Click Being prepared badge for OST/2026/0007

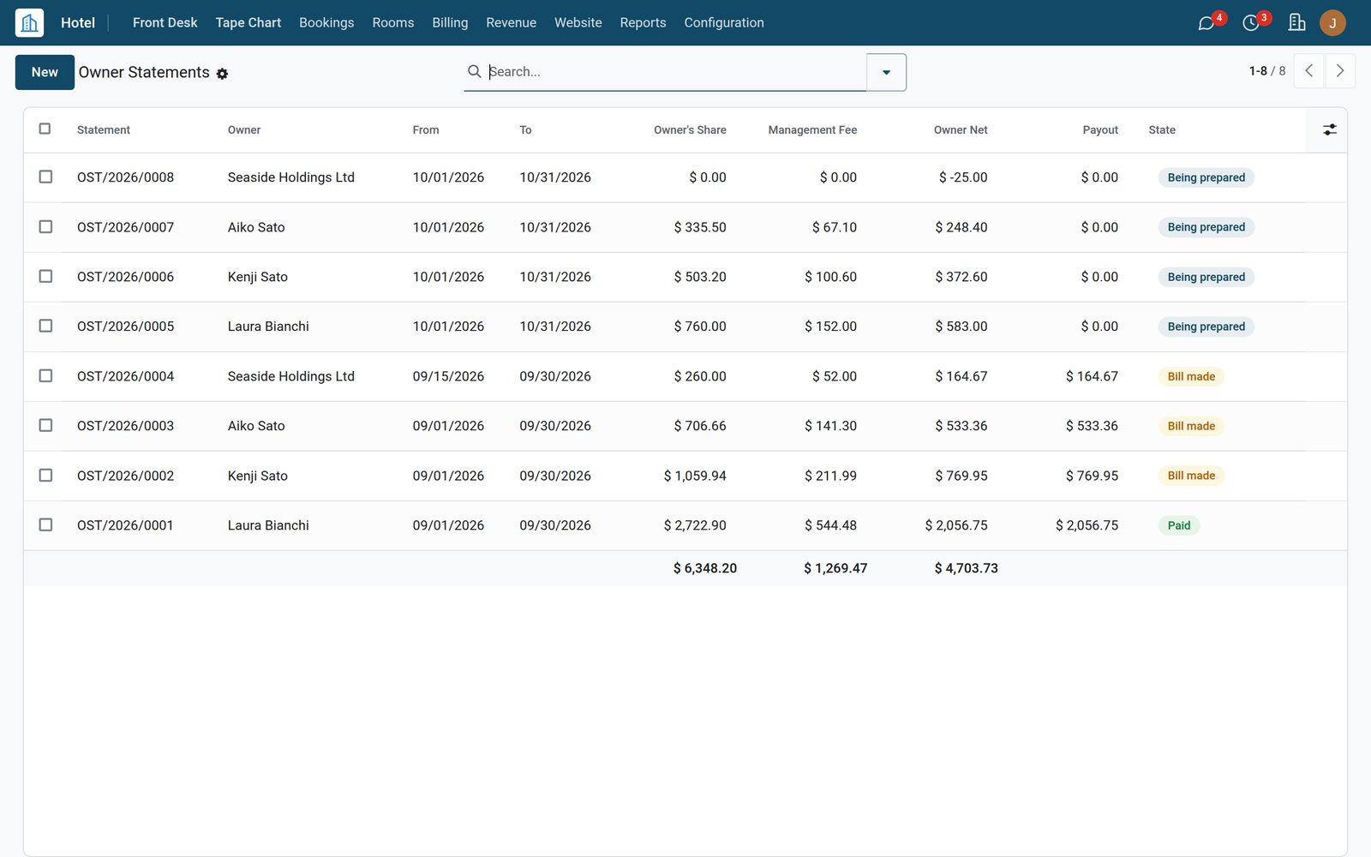point(1206,227)
